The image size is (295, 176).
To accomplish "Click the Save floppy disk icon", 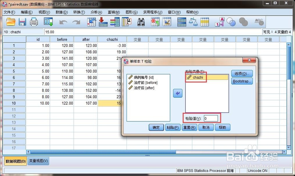I will 22,22.
